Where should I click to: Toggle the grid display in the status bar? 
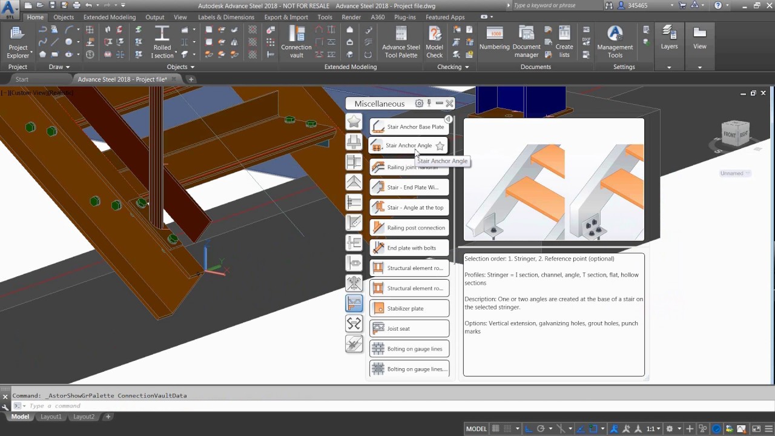pos(495,428)
